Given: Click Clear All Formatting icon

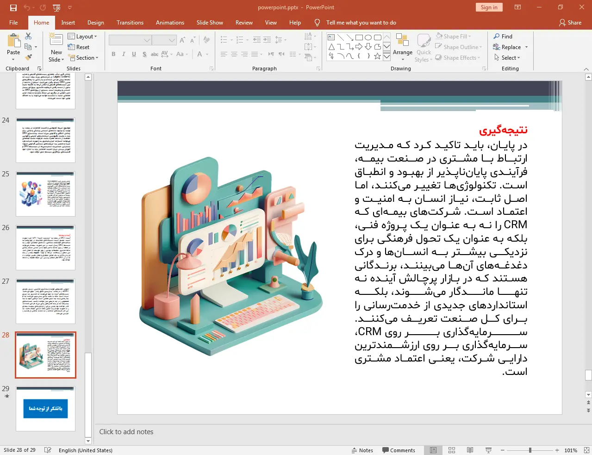Looking at the screenshot, I should coord(206,40).
